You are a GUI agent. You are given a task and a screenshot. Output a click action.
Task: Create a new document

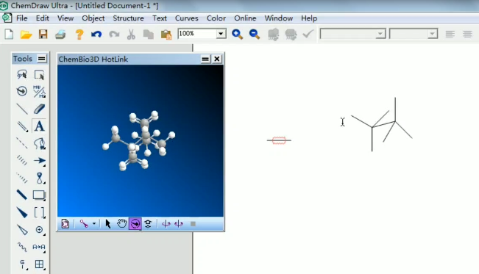click(x=9, y=34)
